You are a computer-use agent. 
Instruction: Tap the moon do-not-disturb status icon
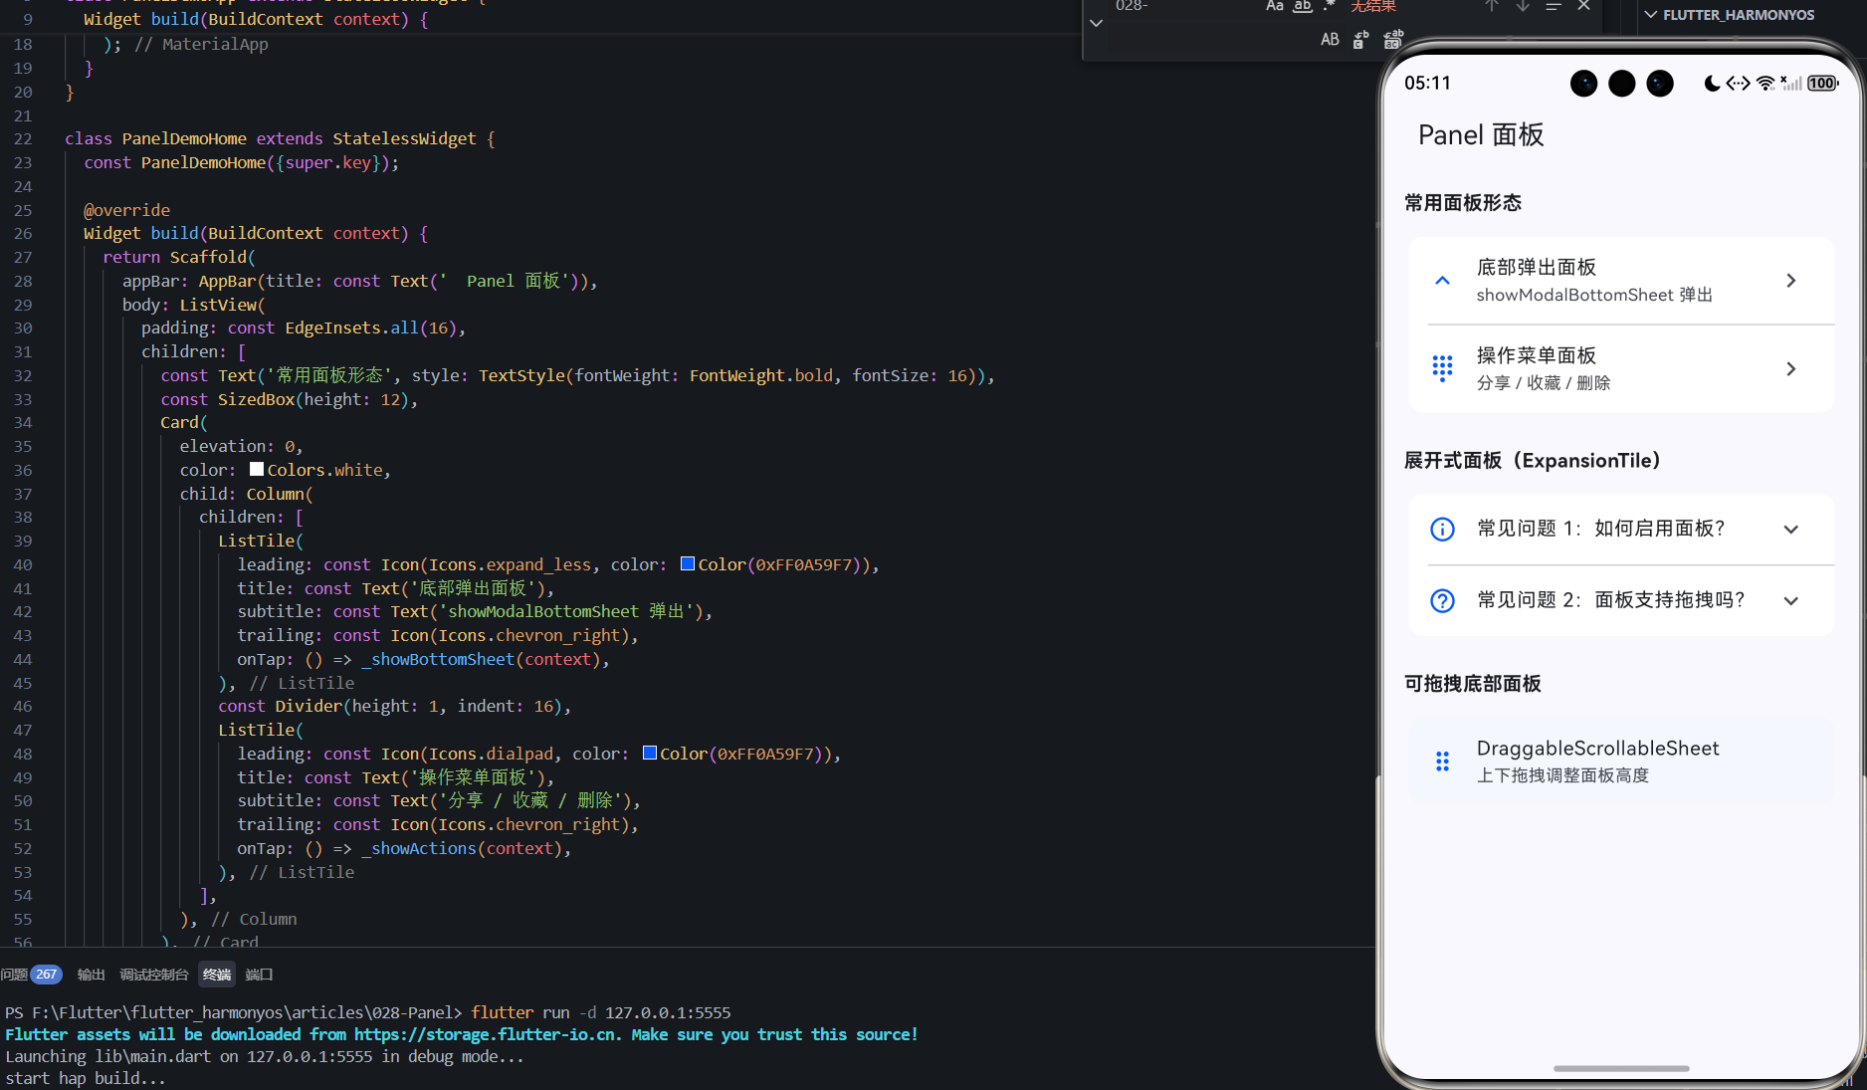pyautogui.click(x=1712, y=84)
